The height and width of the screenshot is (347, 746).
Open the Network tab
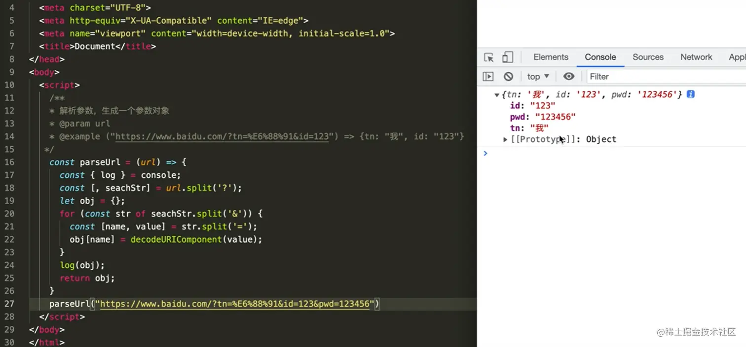click(696, 57)
